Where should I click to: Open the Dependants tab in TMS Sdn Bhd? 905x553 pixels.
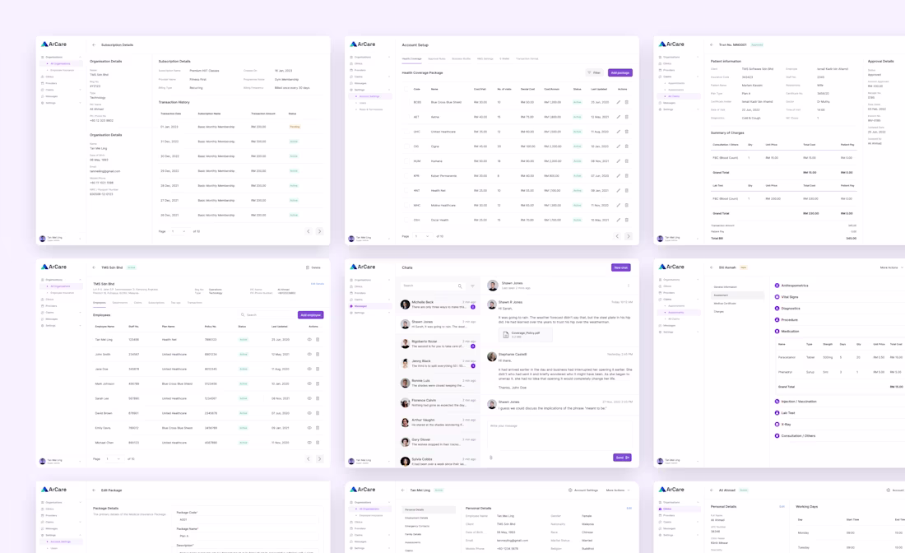[120, 303]
